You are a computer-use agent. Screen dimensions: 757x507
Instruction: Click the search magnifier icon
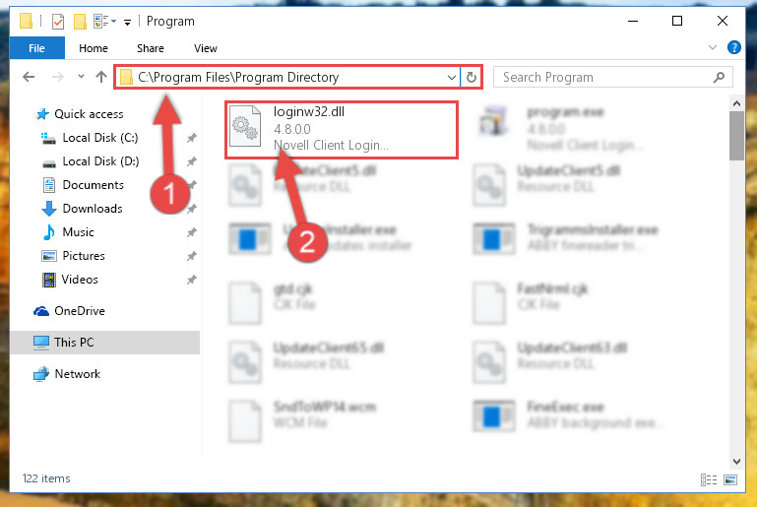tap(719, 77)
